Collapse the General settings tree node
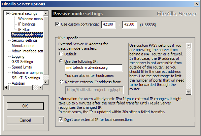The width and height of the screenshot is (201, 136). pyautogui.click(x=8, y=13)
